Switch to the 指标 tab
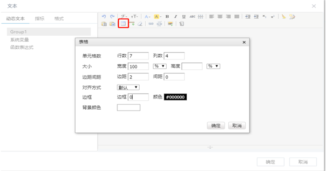This screenshot has height=171, width=326. pyautogui.click(x=40, y=19)
